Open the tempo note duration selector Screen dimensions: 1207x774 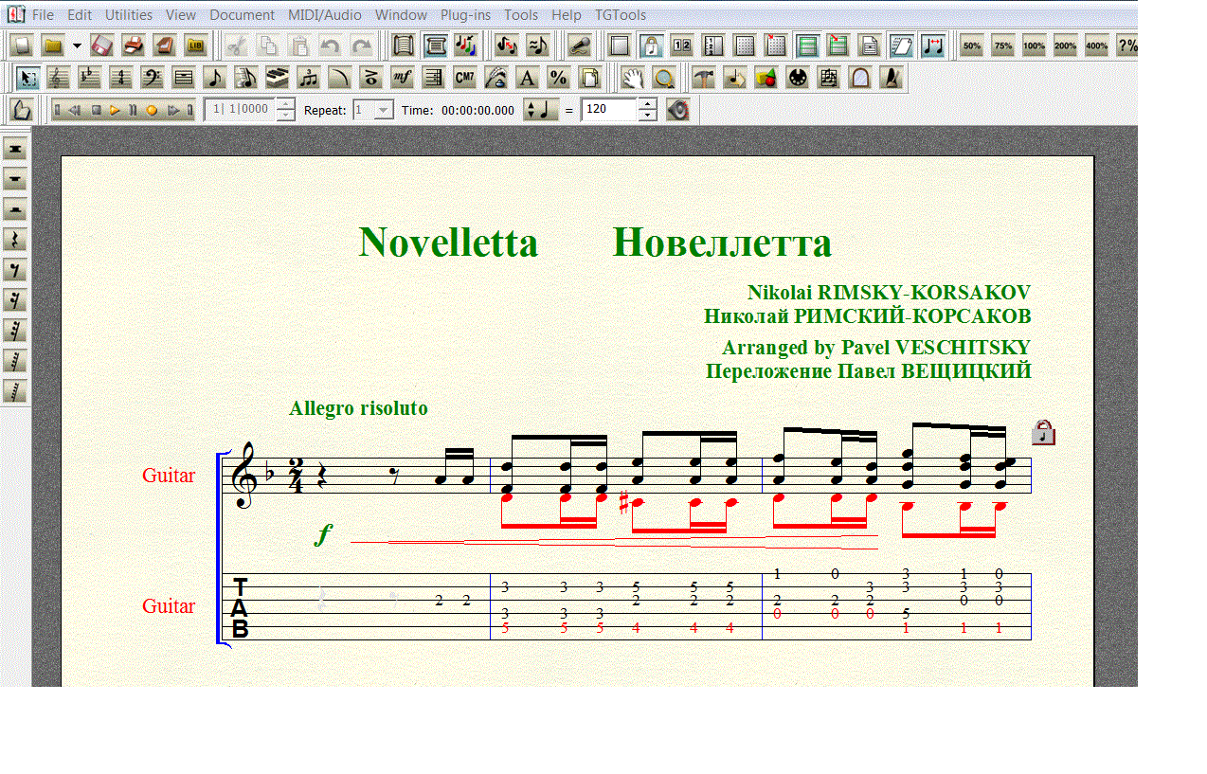(x=542, y=110)
